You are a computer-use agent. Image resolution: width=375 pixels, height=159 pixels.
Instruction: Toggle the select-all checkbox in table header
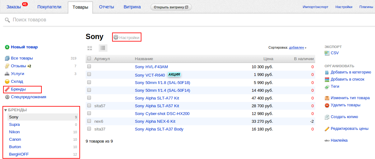[x=89, y=59]
